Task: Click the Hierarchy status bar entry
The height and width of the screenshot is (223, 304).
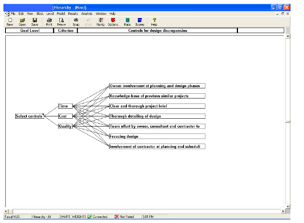Action: (42, 217)
